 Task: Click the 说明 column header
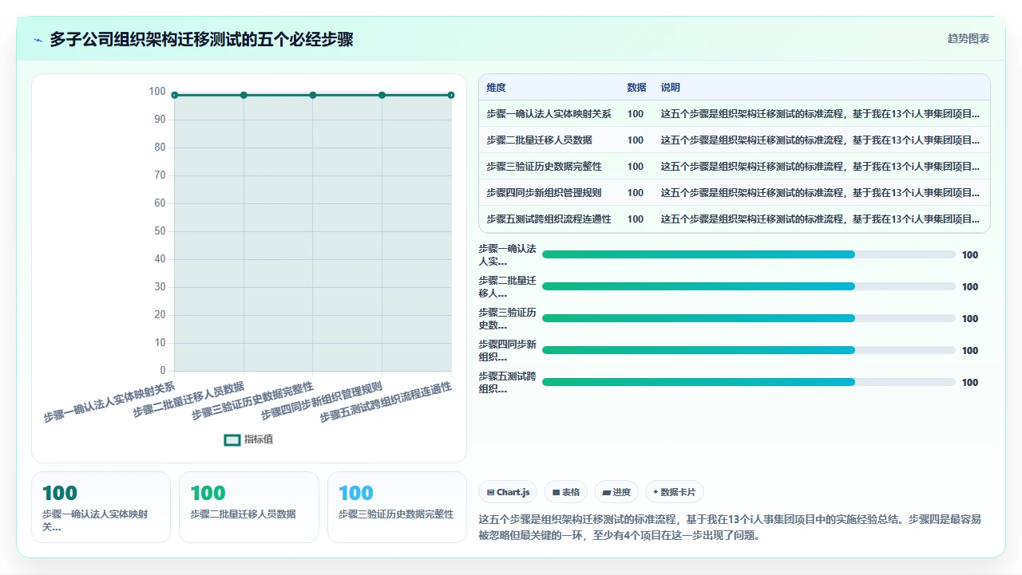[670, 88]
